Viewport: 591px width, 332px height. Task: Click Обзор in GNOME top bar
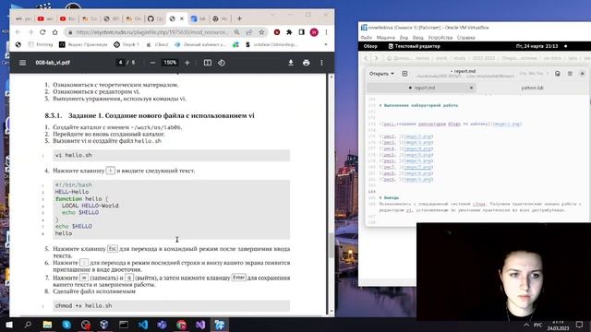point(370,46)
